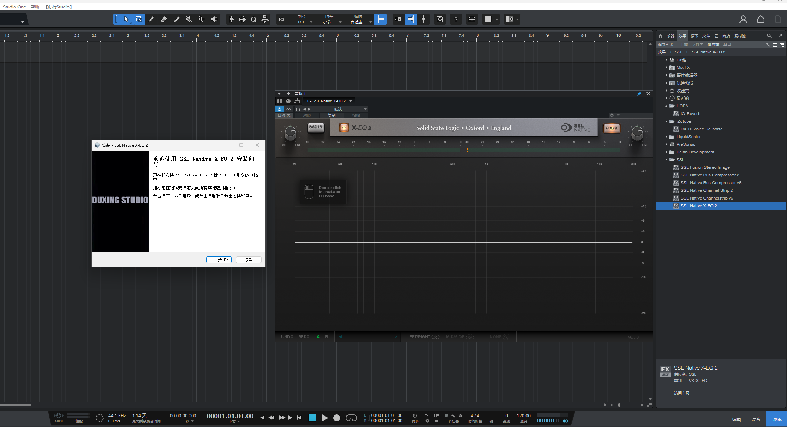Select the Paint (pencil) tool

click(x=176, y=19)
